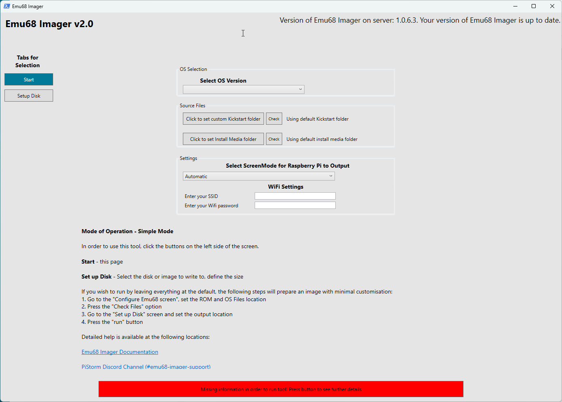Maximize the Emu68 Imager window
The width and height of the screenshot is (562, 402).
point(534,6)
